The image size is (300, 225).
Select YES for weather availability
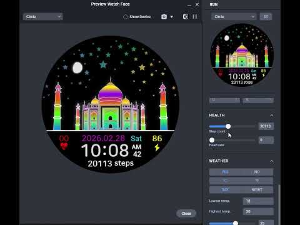[x=225, y=172]
